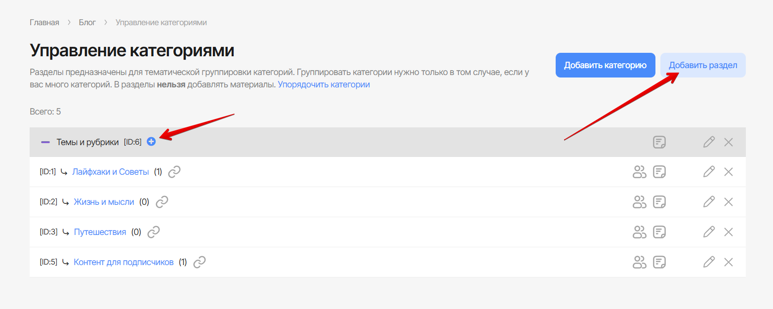Viewport: 773px width, 309px height.
Task: Edit the Путешествия category via the pencil icon
Action: [x=709, y=232]
